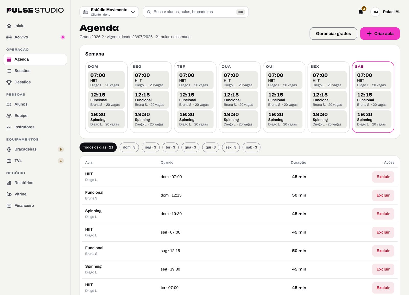Open the Alunos people icon
Screen dimensions: 409x295
click(x=9, y=104)
